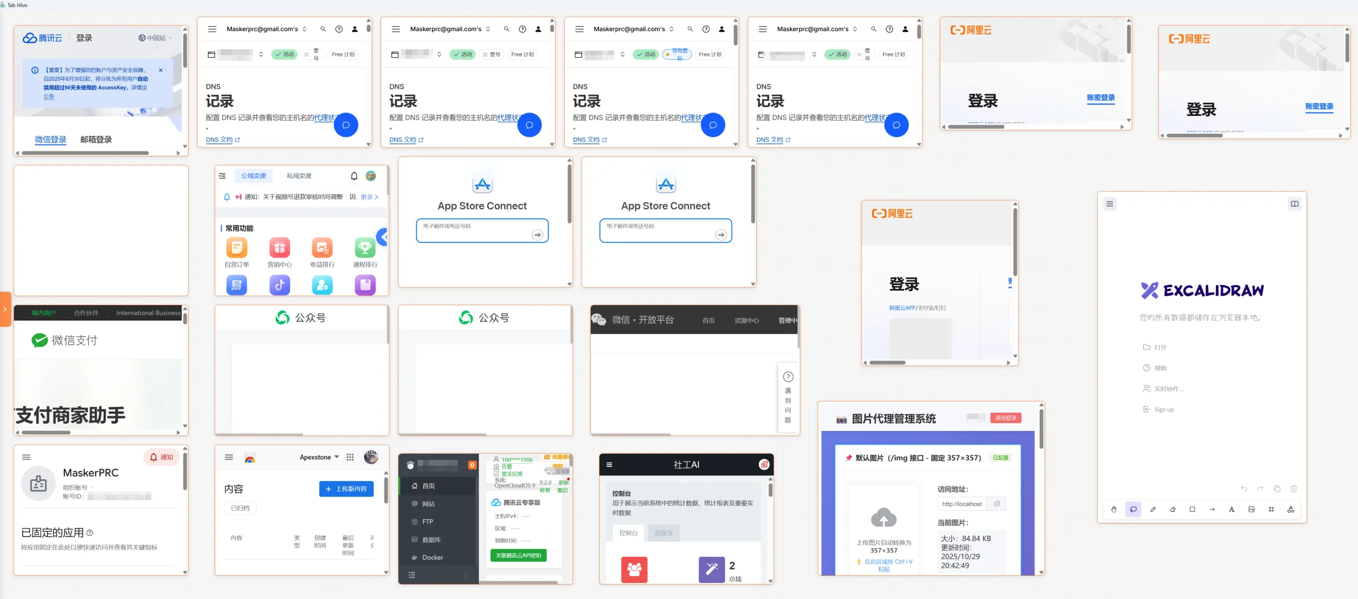
Task: Select the pencil drawing tool in Excalidraw
Action: click(1153, 509)
